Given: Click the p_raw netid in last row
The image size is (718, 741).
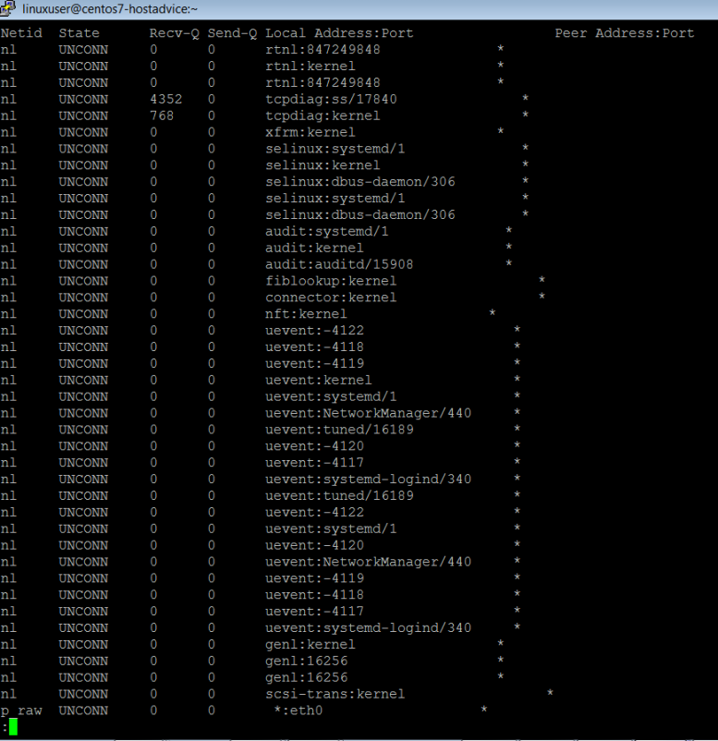Looking at the screenshot, I should pos(21,711).
